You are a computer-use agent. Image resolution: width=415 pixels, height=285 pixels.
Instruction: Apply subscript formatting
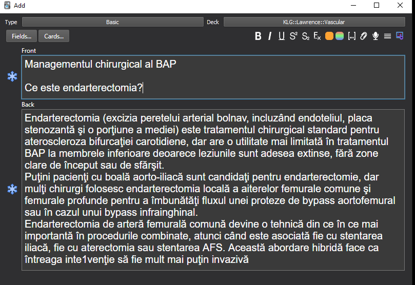pos(306,36)
